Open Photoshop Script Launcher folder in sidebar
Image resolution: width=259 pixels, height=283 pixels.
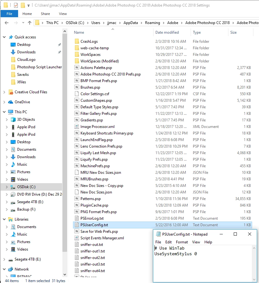(x=36, y=67)
